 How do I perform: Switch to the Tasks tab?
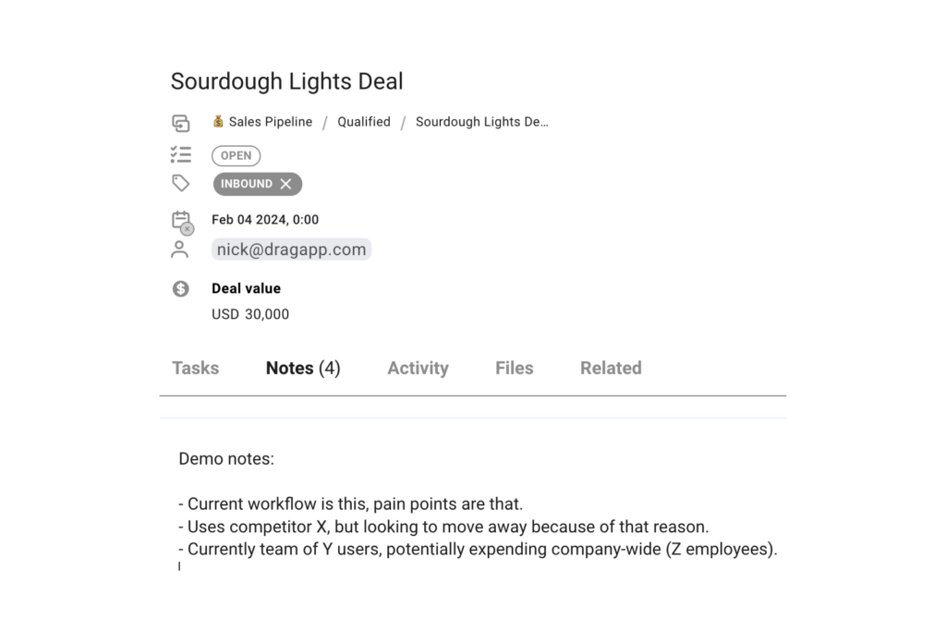coord(196,368)
